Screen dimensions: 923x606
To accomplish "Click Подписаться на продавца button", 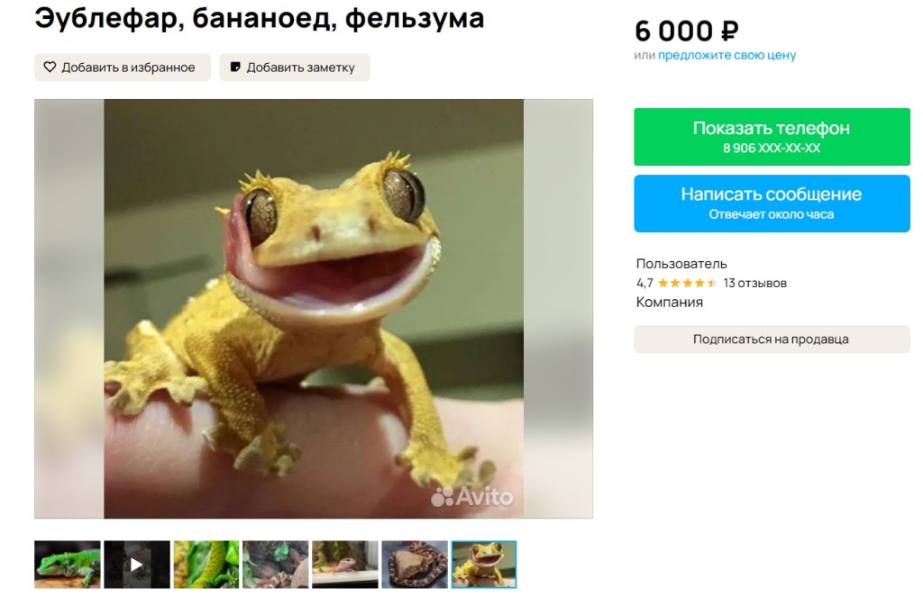I will click(772, 339).
